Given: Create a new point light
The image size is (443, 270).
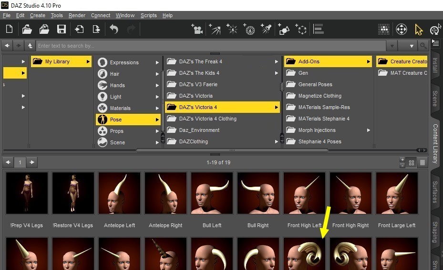Looking at the screenshot, I should pyautogui.click(x=232, y=29).
